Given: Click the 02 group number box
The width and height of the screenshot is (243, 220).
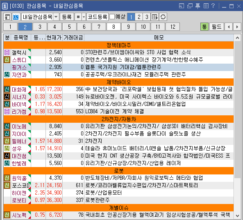Looking at the screenshot, I should tap(16, 17).
